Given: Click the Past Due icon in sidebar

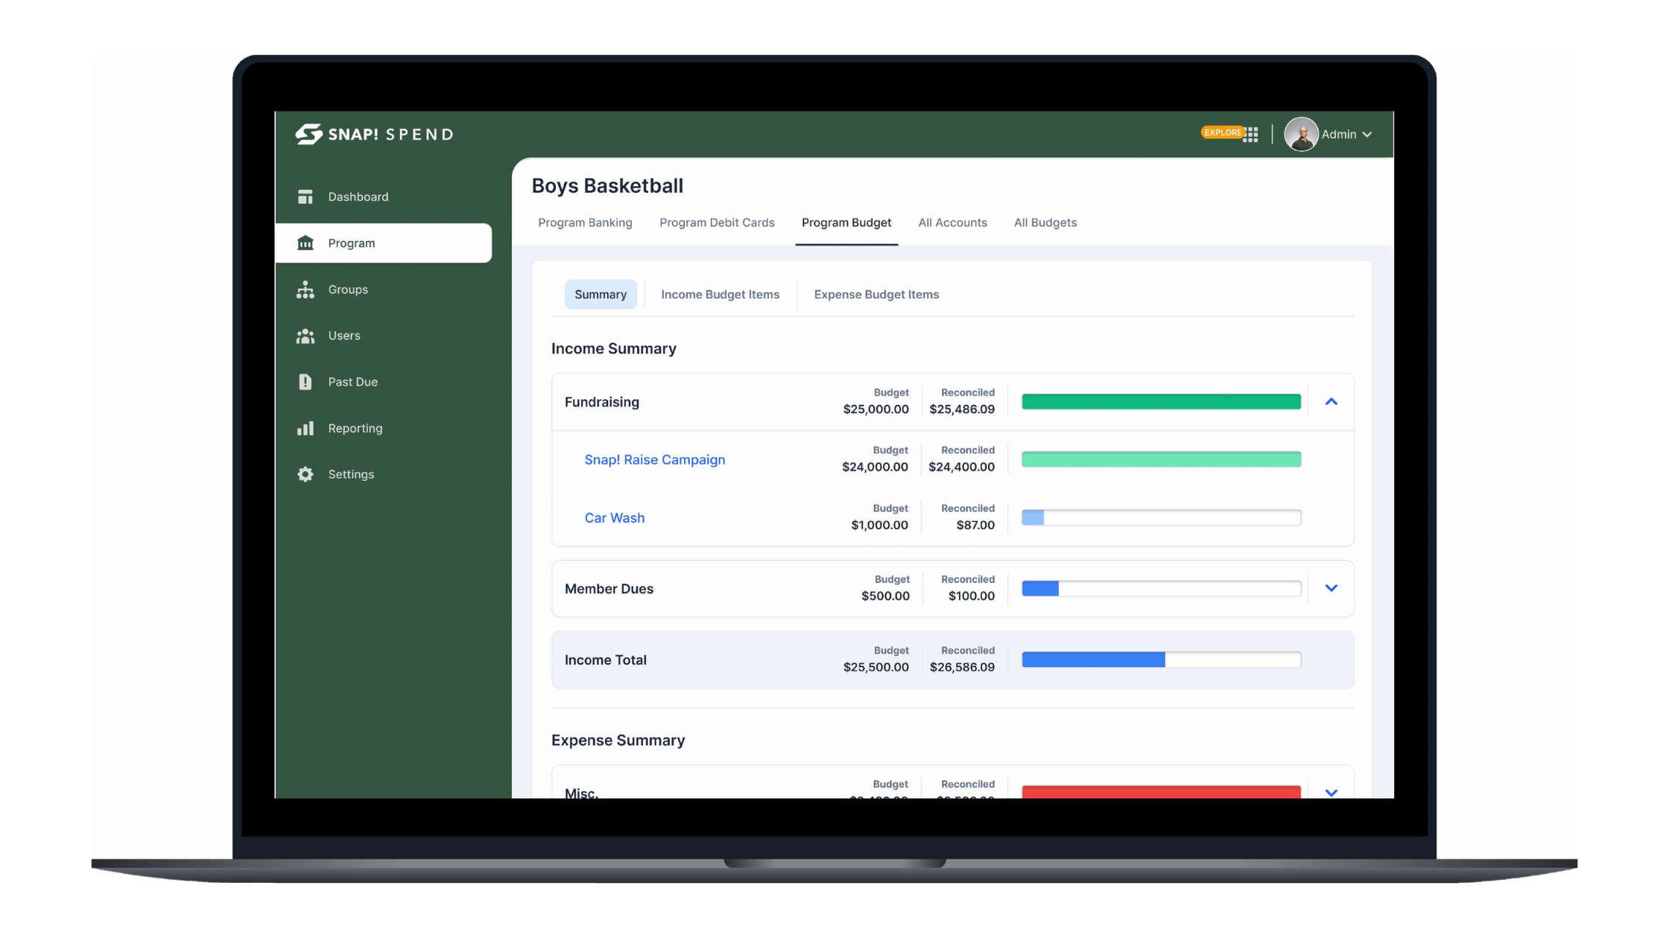Looking at the screenshot, I should 304,381.
